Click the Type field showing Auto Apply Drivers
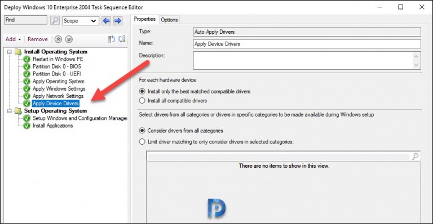 coord(307,32)
